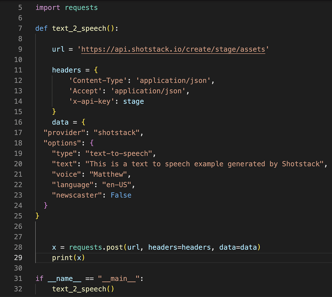Click line number 16 in the gutter
The height and width of the screenshot is (297, 332).
tap(18, 122)
